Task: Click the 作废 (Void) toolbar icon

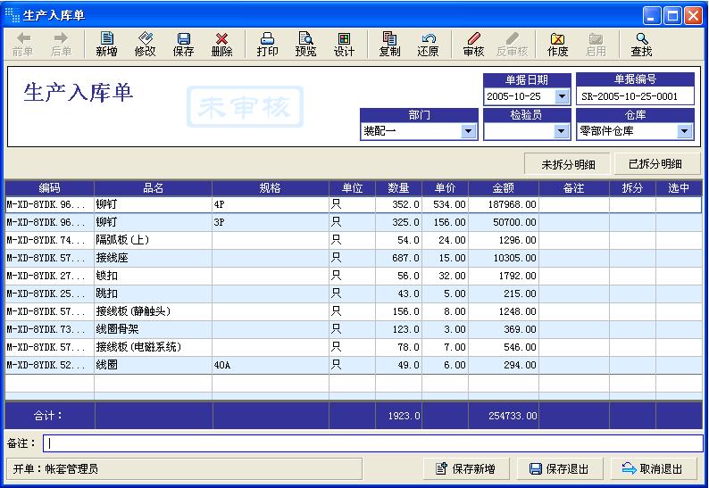Action: click(557, 44)
